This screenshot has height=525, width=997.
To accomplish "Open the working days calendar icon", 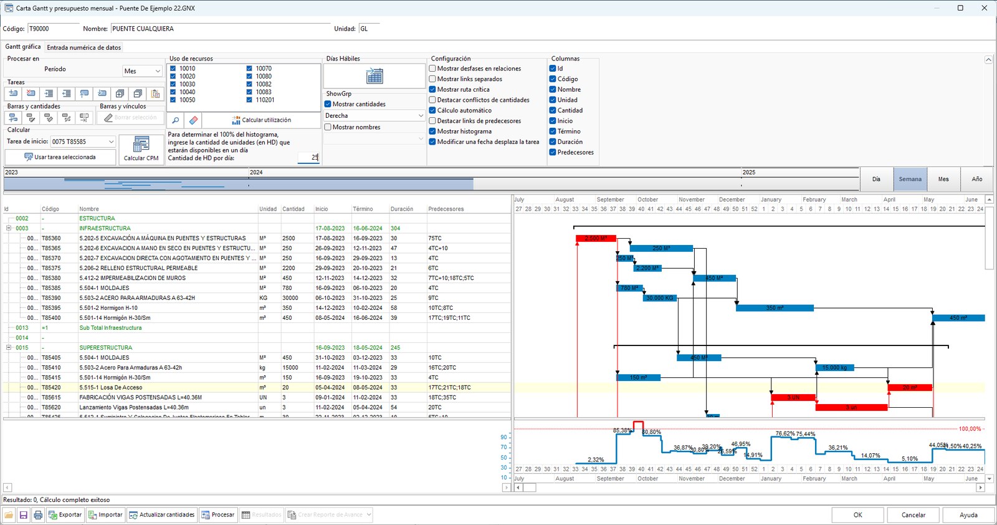I will click(x=374, y=76).
